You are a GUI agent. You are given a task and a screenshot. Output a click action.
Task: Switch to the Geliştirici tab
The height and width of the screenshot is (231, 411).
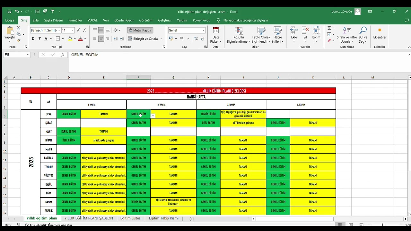pos(165,20)
